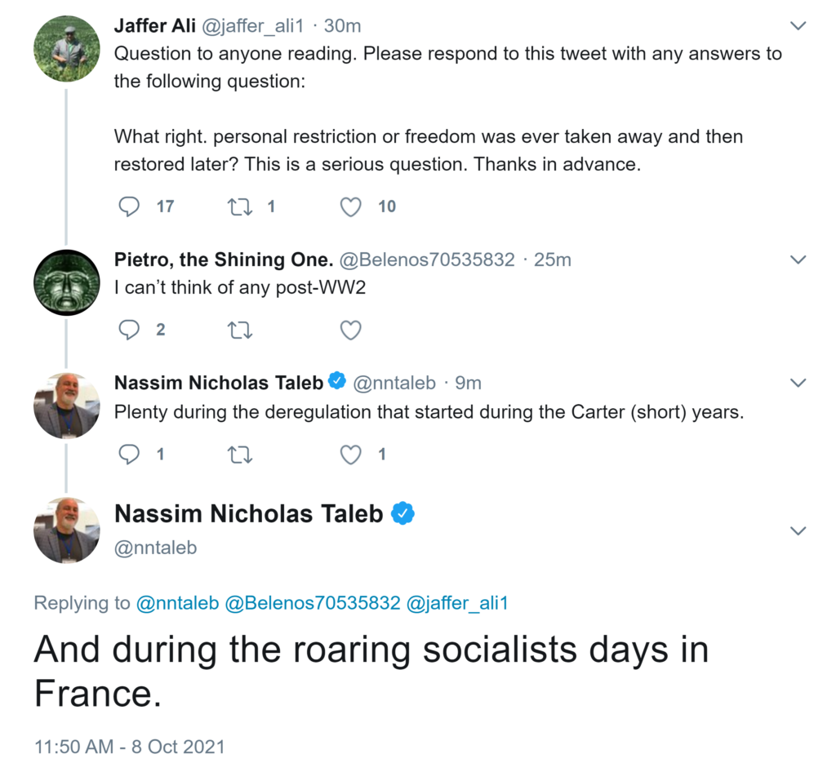Viewport: 836px width, 772px height.
Task: Like Pietro's post-WW2 tweet
Action: (x=351, y=330)
